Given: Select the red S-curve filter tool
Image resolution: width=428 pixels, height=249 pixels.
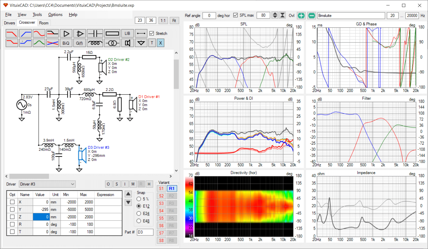Looking at the screenshot, I should [x=39, y=34].
